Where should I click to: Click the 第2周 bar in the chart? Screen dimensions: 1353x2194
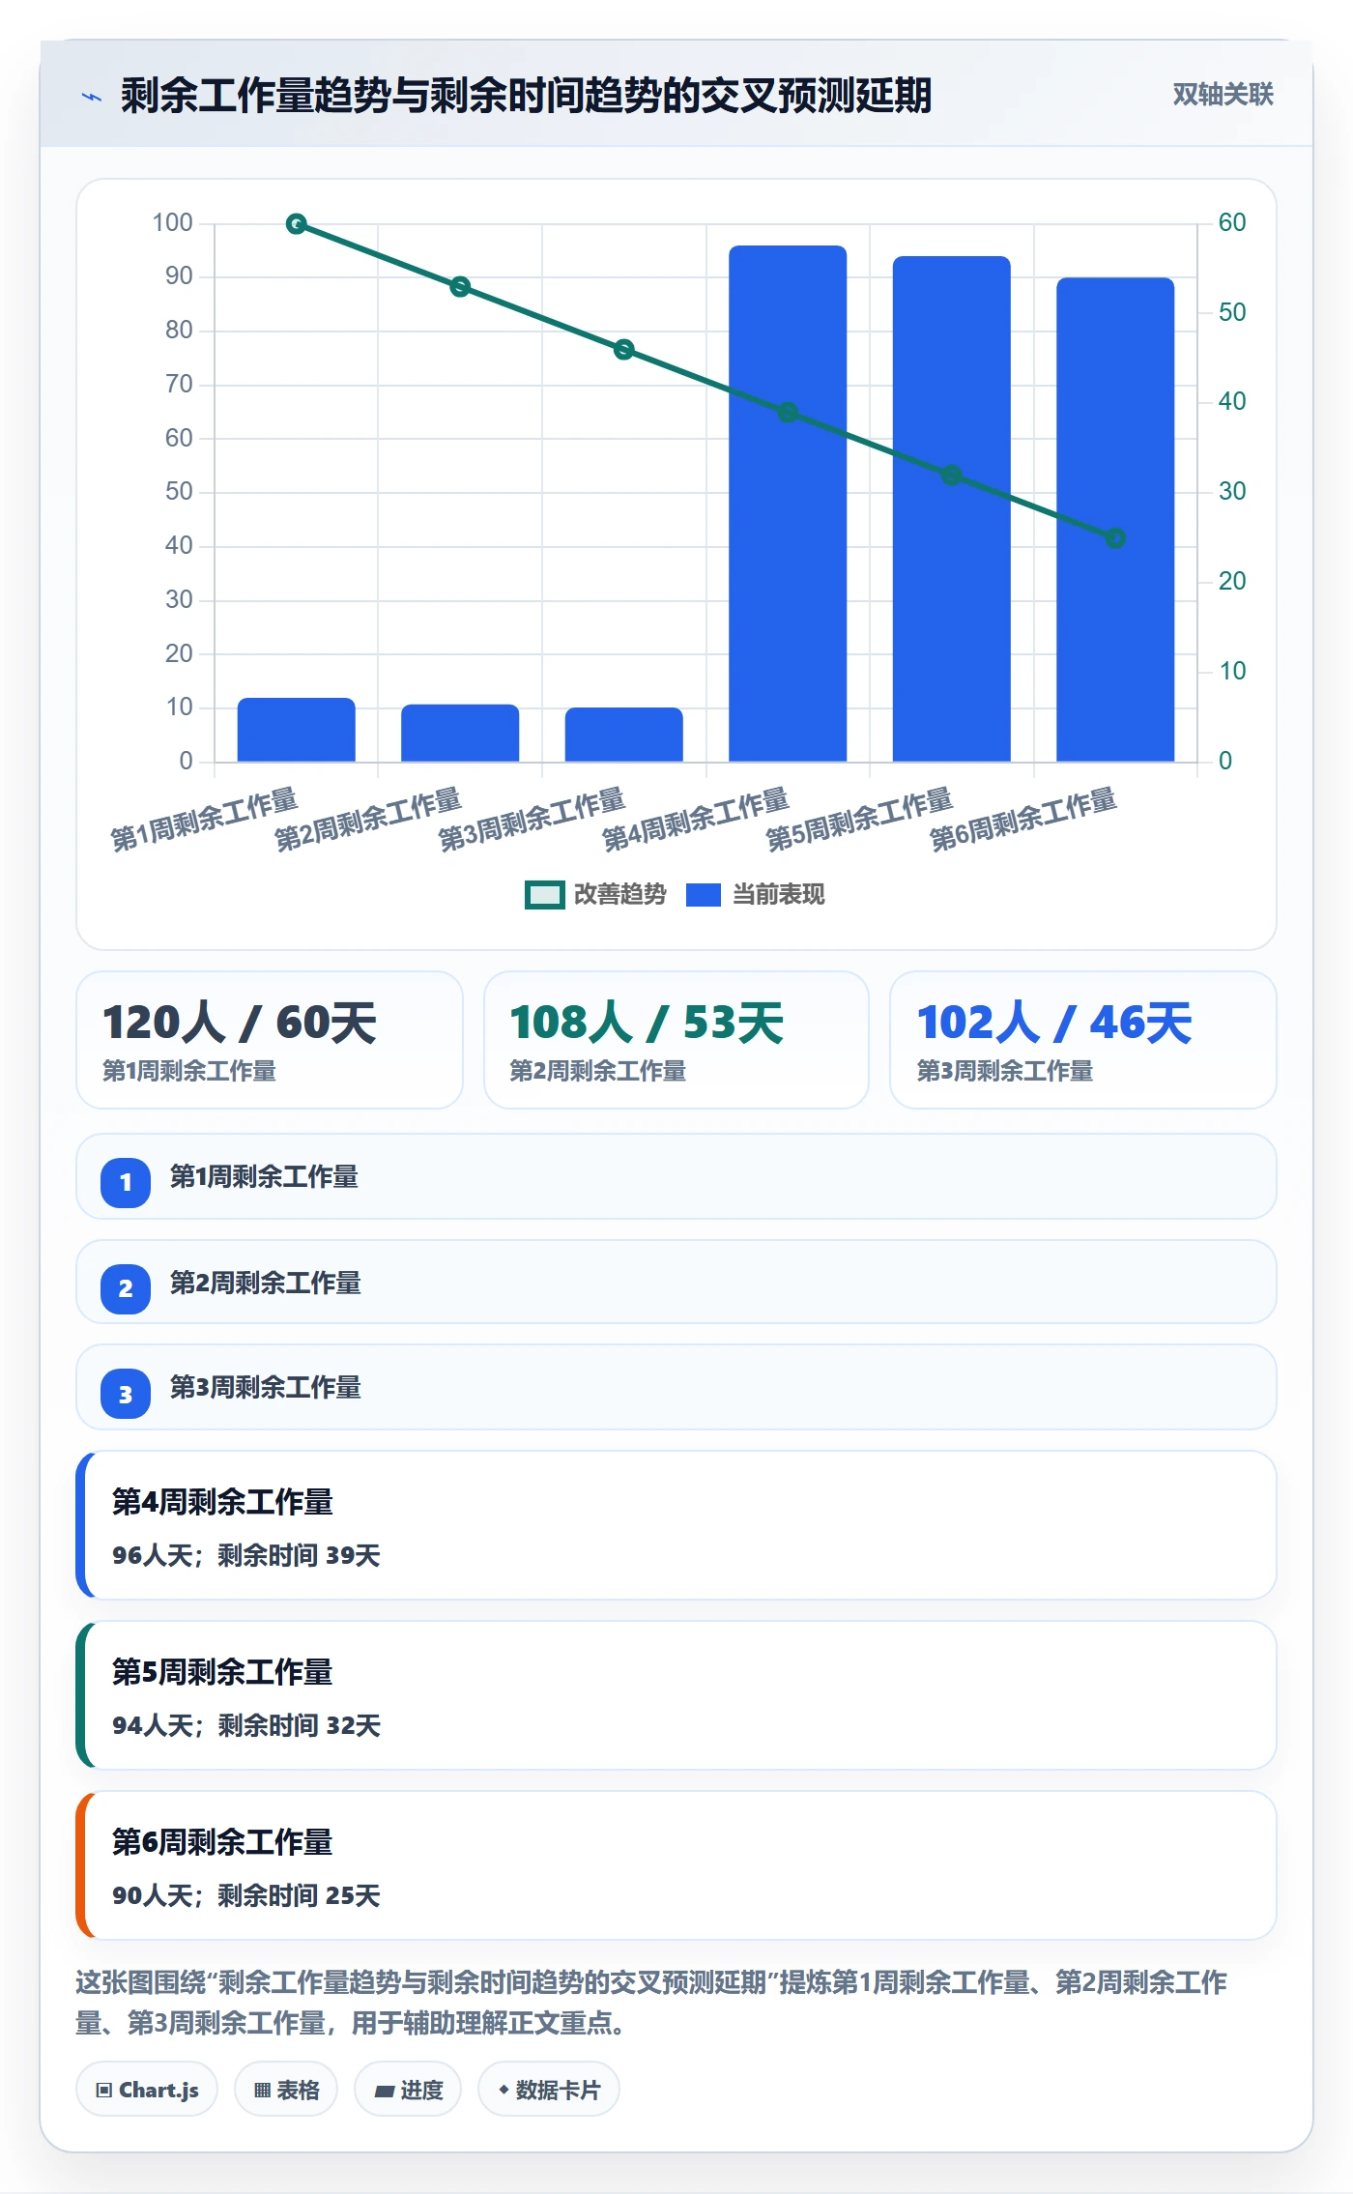click(x=460, y=734)
